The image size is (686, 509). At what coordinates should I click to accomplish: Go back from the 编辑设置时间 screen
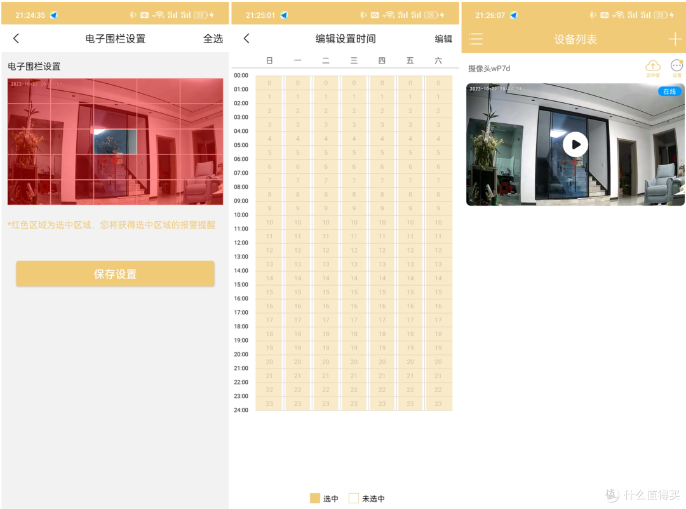pos(246,39)
